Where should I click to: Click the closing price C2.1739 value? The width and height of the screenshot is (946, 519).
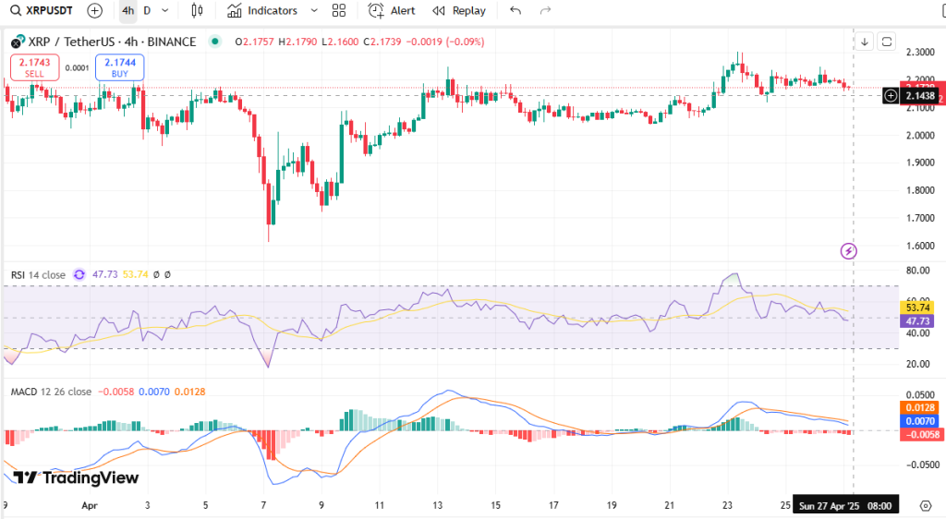(382, 42)
